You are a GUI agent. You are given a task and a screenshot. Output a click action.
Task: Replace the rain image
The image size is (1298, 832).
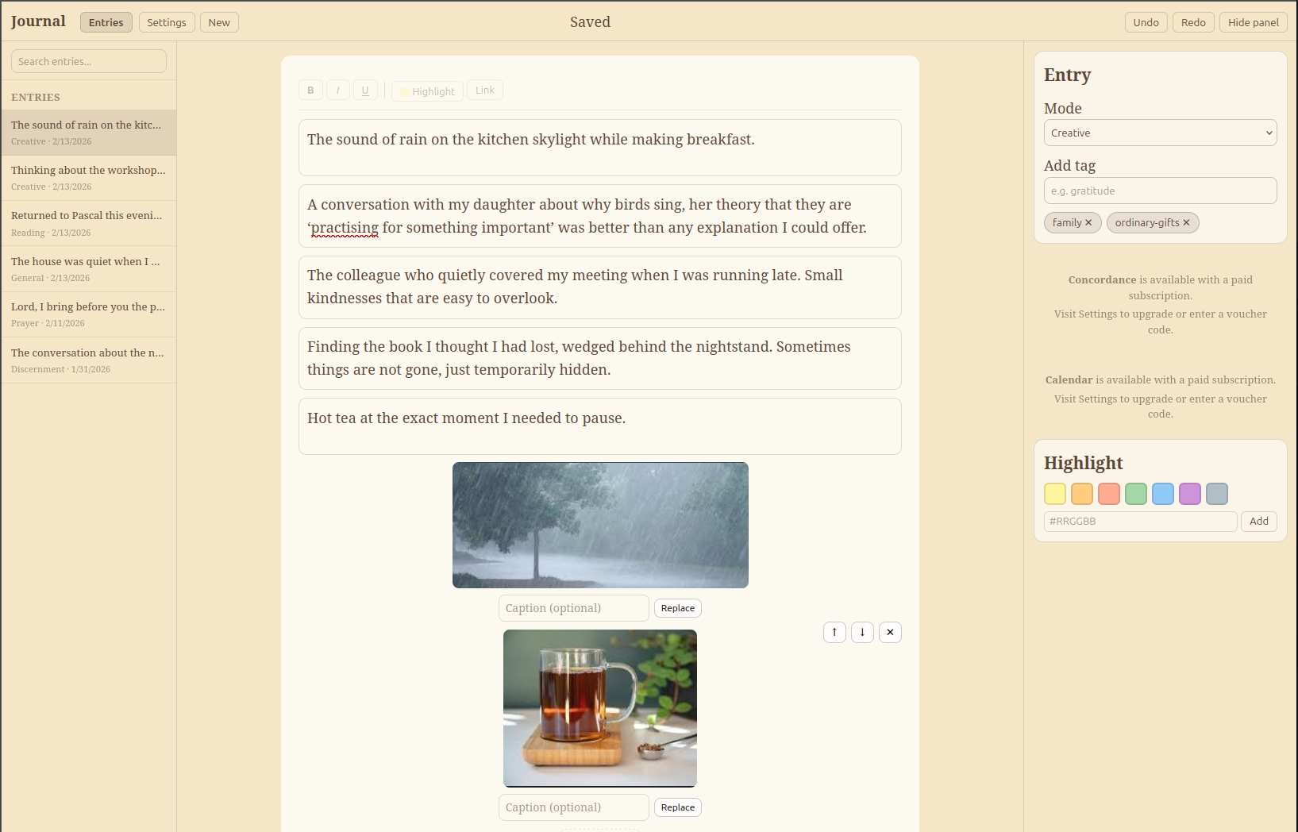coord(677,608)
